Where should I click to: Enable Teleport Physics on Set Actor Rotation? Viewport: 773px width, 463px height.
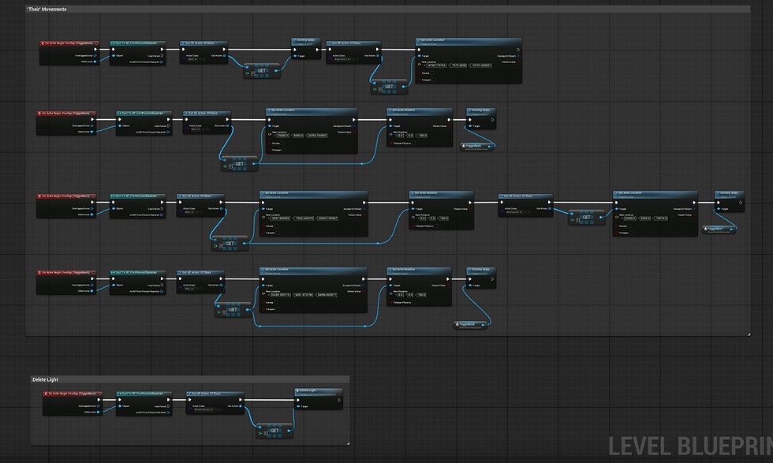[414, 143]
